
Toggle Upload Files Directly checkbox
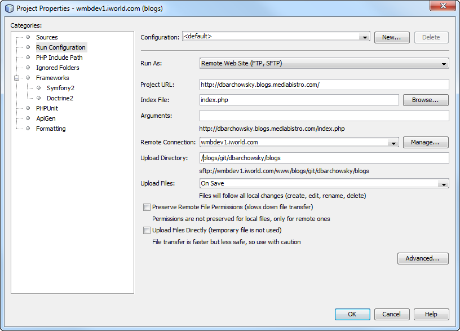pos(147,230)
